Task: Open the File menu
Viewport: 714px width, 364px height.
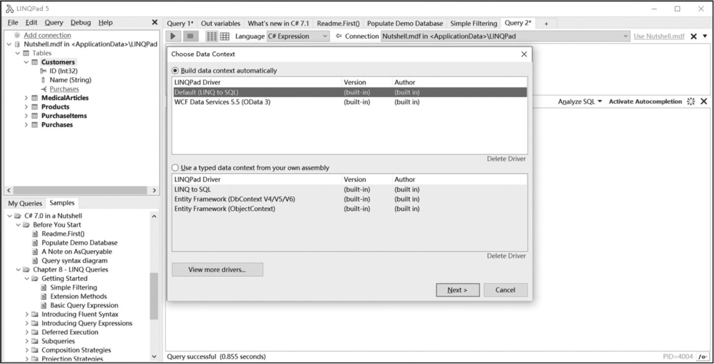Action: pyautogui.click(x=13, y=23)
